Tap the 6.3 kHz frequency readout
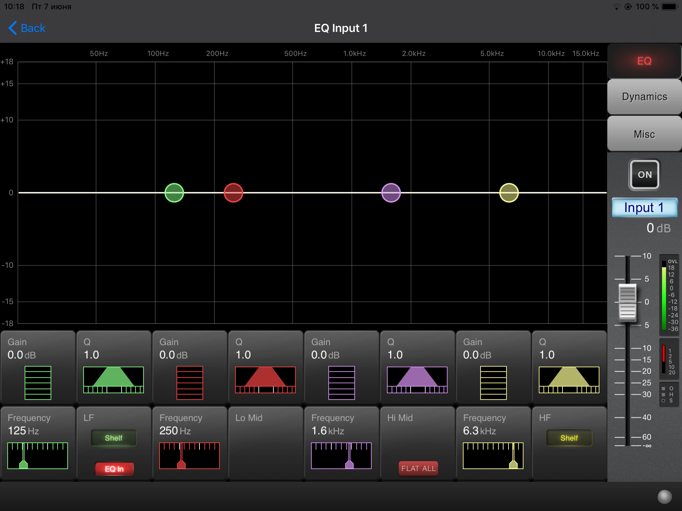 [x=480, y=431]
